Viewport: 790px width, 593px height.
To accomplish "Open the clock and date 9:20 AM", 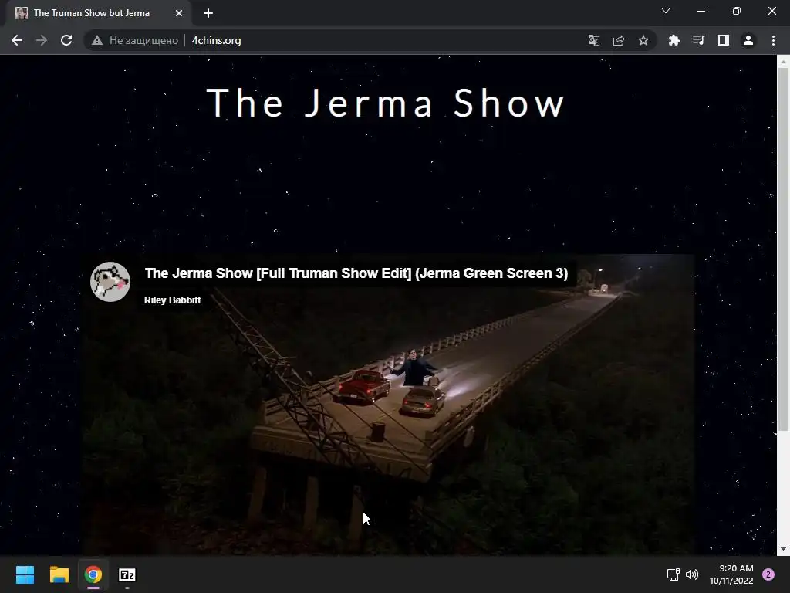I will (731, 574).
